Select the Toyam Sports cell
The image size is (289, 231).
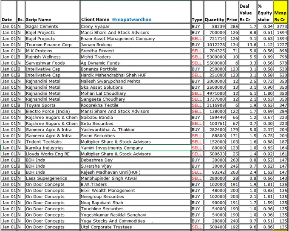(x=53, y=105)
